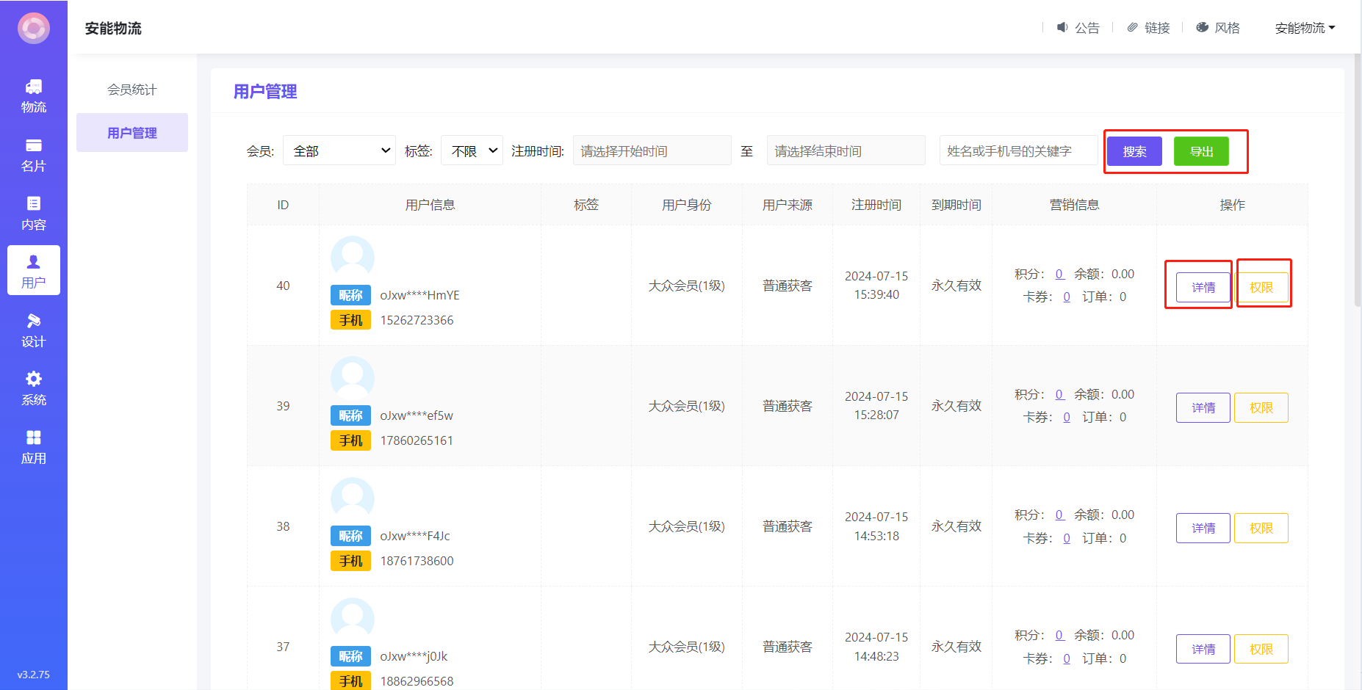
Task: Expand the 会员 dropdown showing 全部
Action: 339,150
